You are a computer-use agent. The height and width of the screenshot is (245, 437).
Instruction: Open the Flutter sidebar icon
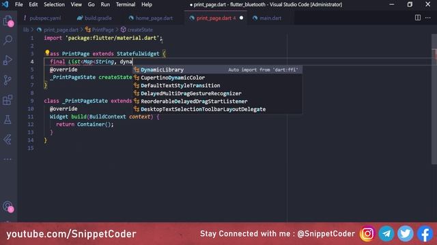[8, 140]
